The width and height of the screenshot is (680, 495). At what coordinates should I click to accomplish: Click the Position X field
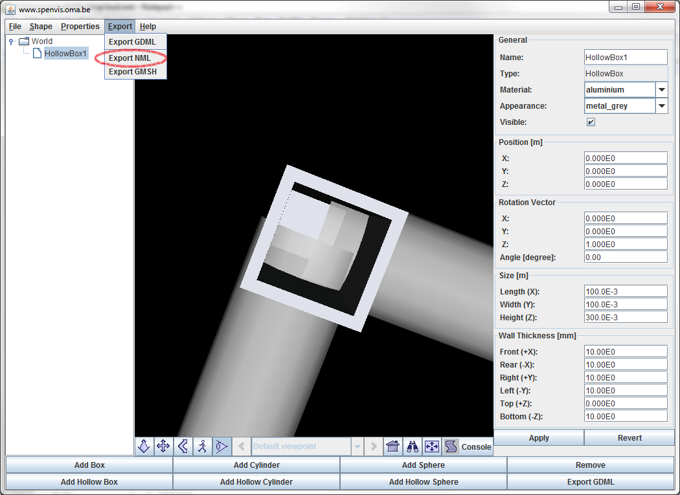pos(626,159)
